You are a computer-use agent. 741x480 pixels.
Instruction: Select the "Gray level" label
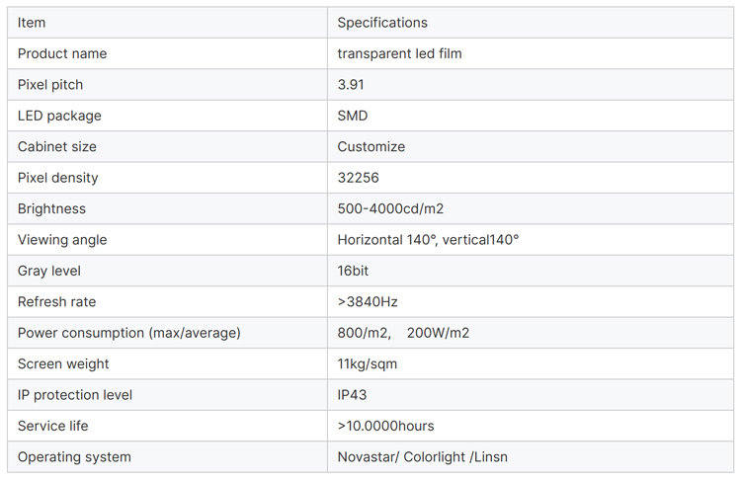[49, 271]
